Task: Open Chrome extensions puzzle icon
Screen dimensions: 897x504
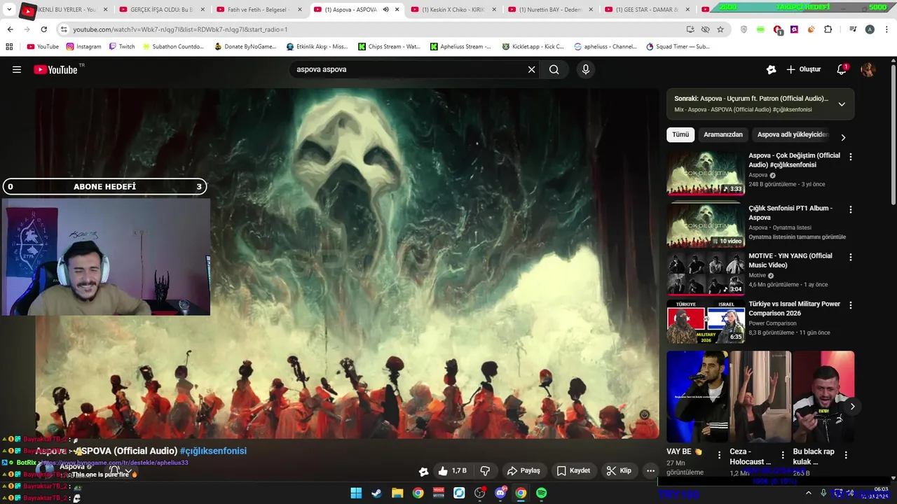Action: 828,29
